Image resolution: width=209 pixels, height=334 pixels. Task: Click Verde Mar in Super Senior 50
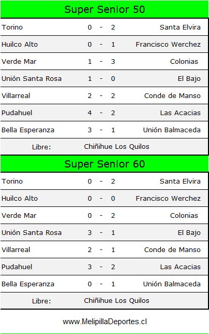click(x=19, y=61)
